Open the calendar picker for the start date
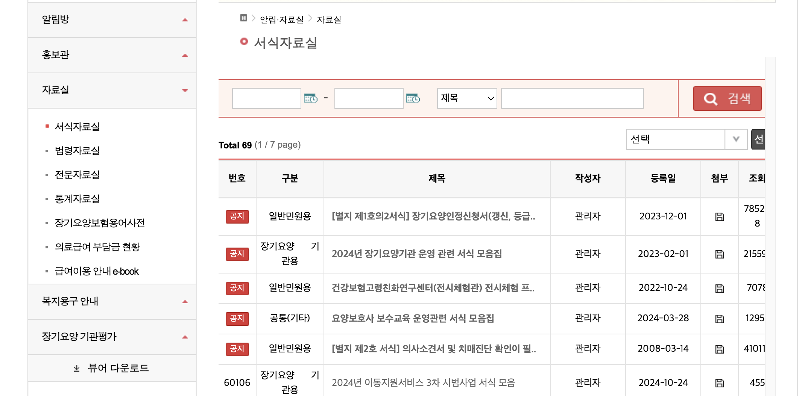This screenshot has height=396, width=805. point(311,98)
